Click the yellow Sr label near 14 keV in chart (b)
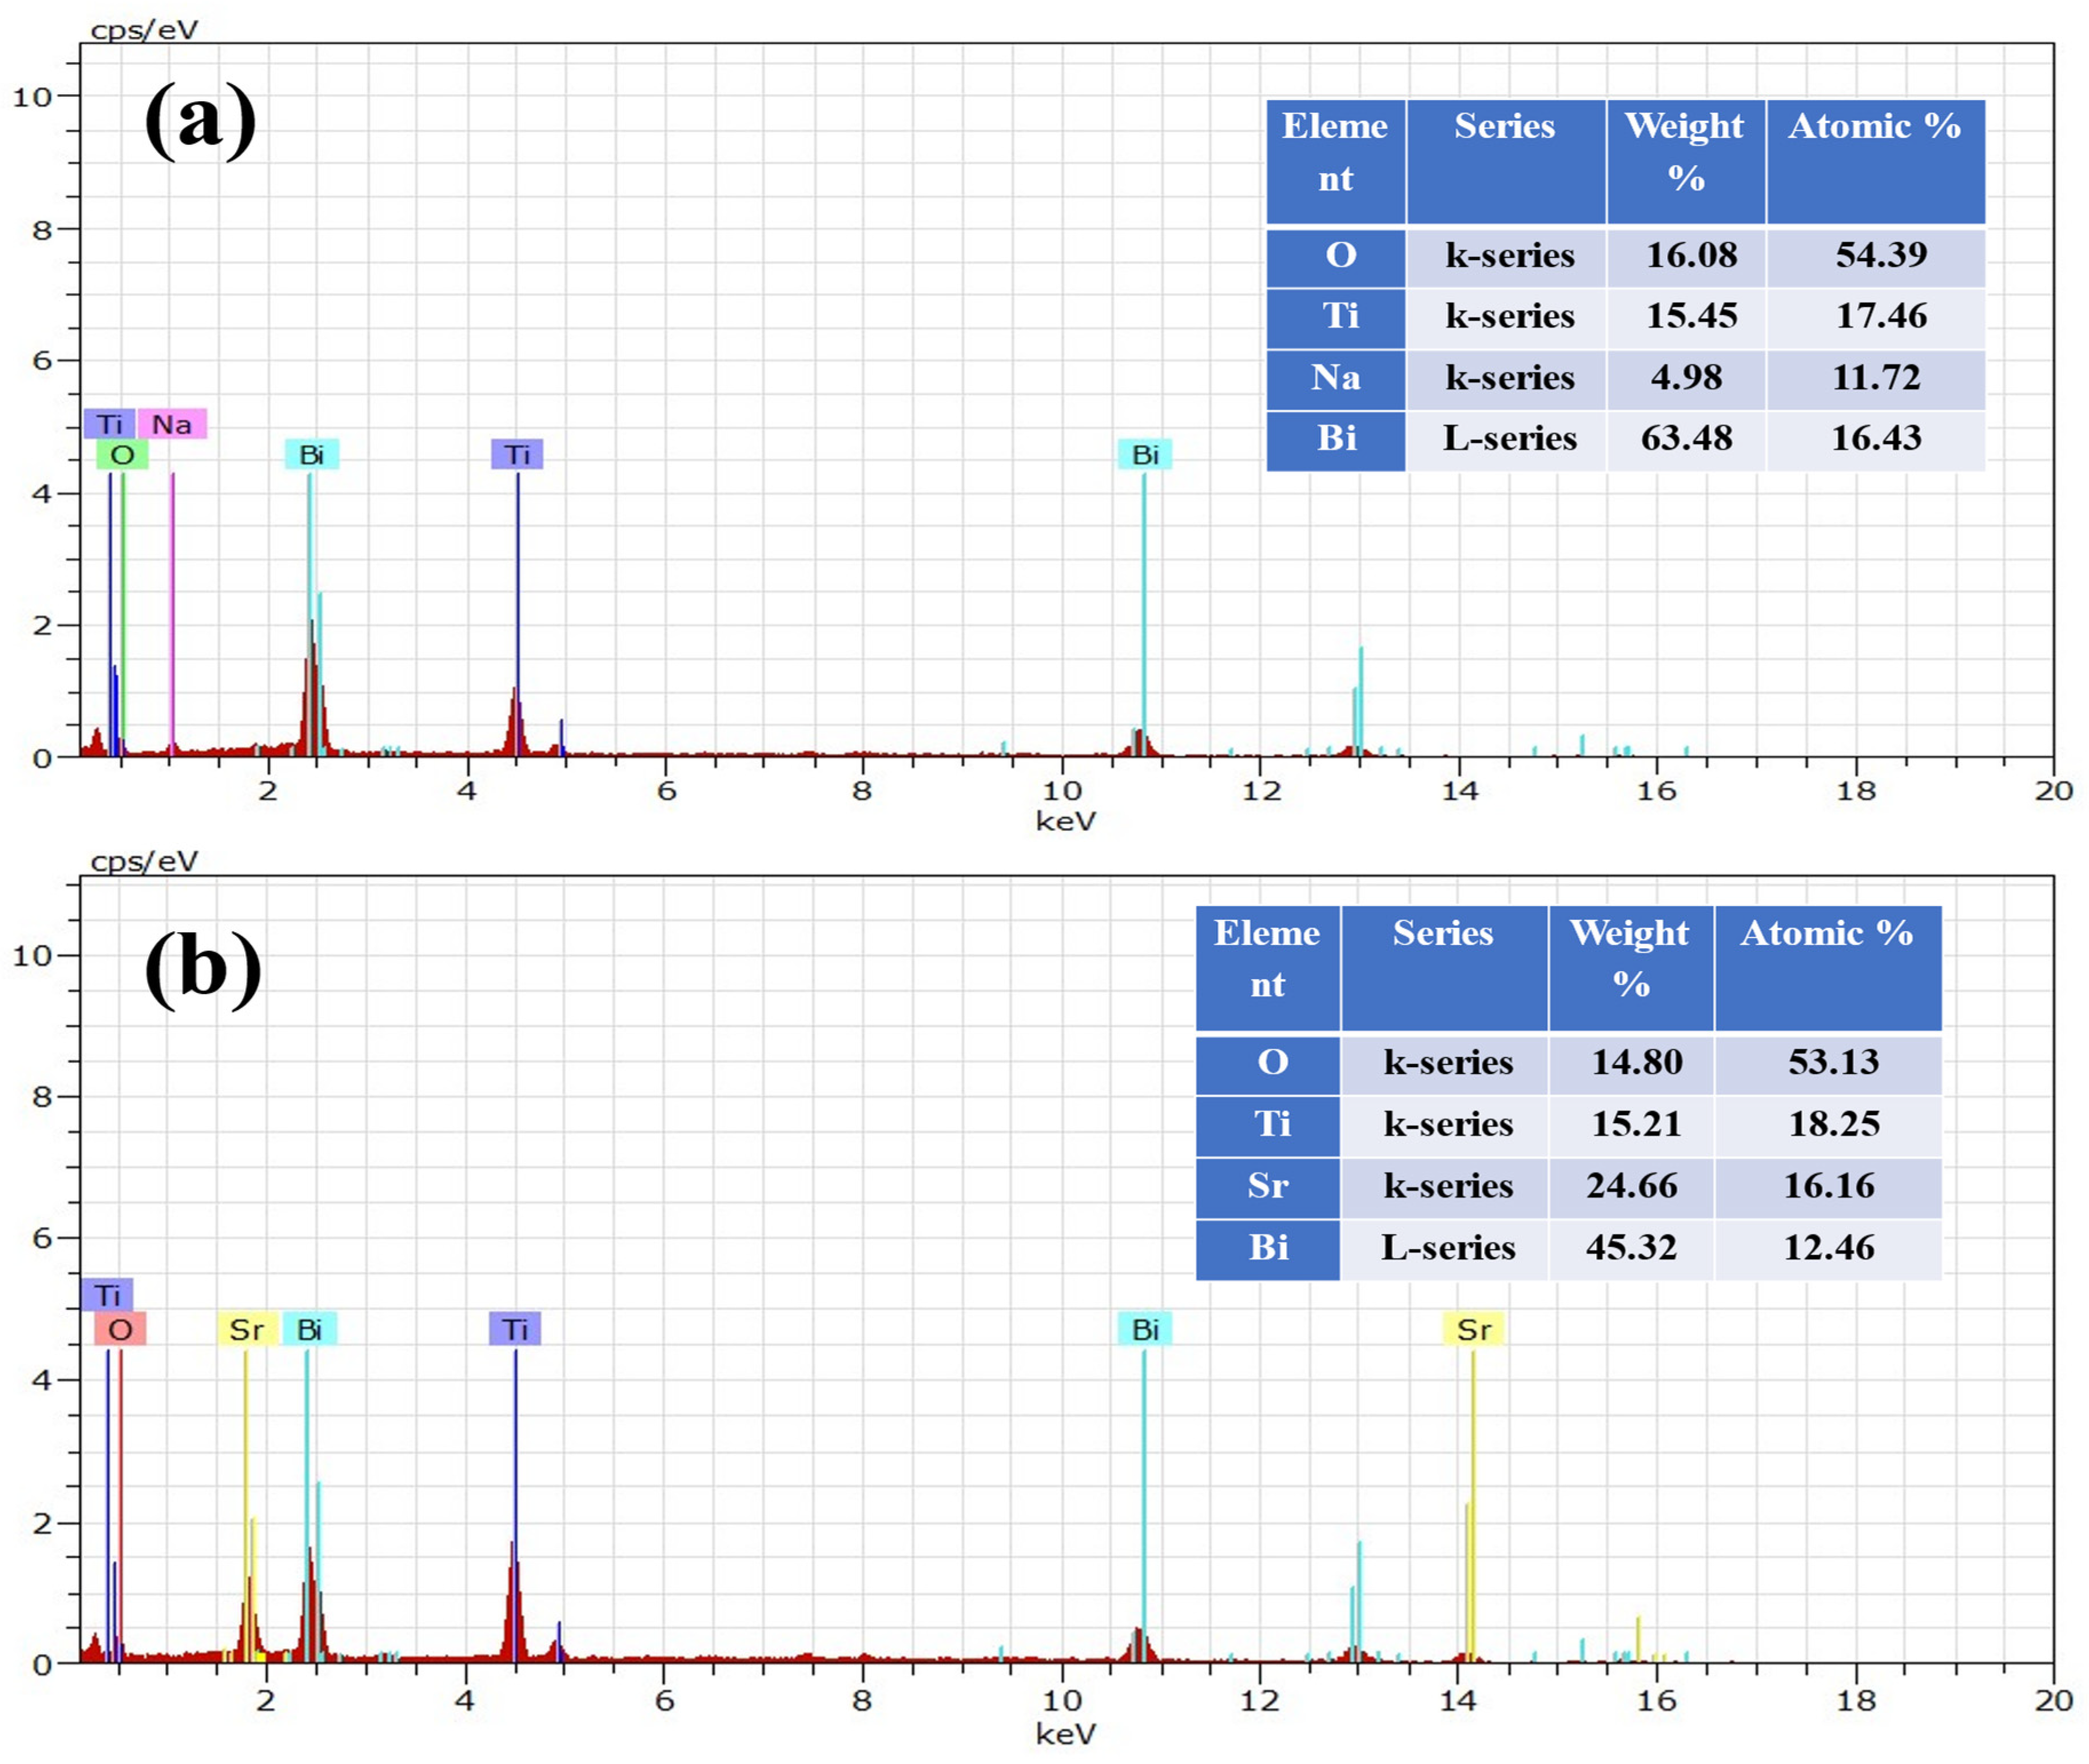Screen dimensions: 2089x1764 [1473, 1329]
